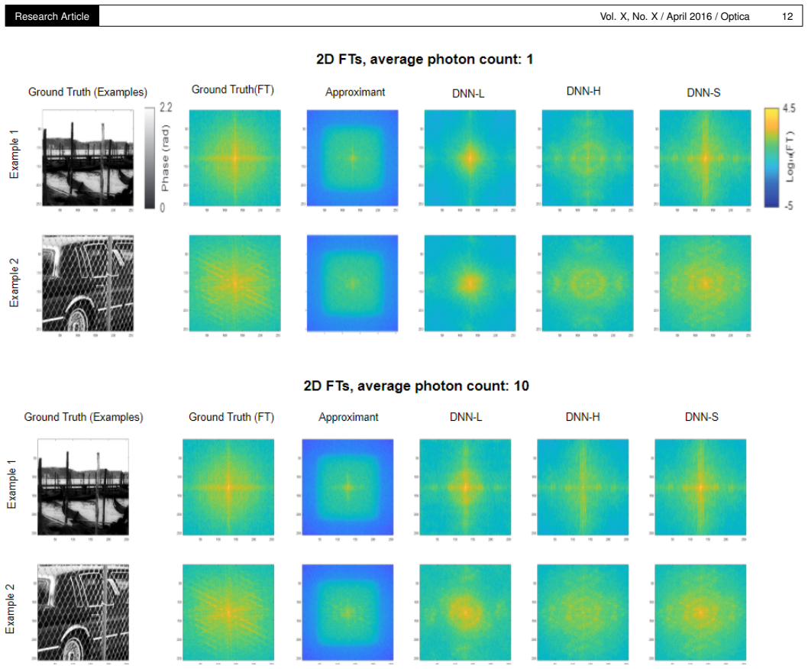Open Example 1 DNN-L FT plot, photon count 10
The width and height of the screenshot is (808, 669).
click(x=465, y=487)
